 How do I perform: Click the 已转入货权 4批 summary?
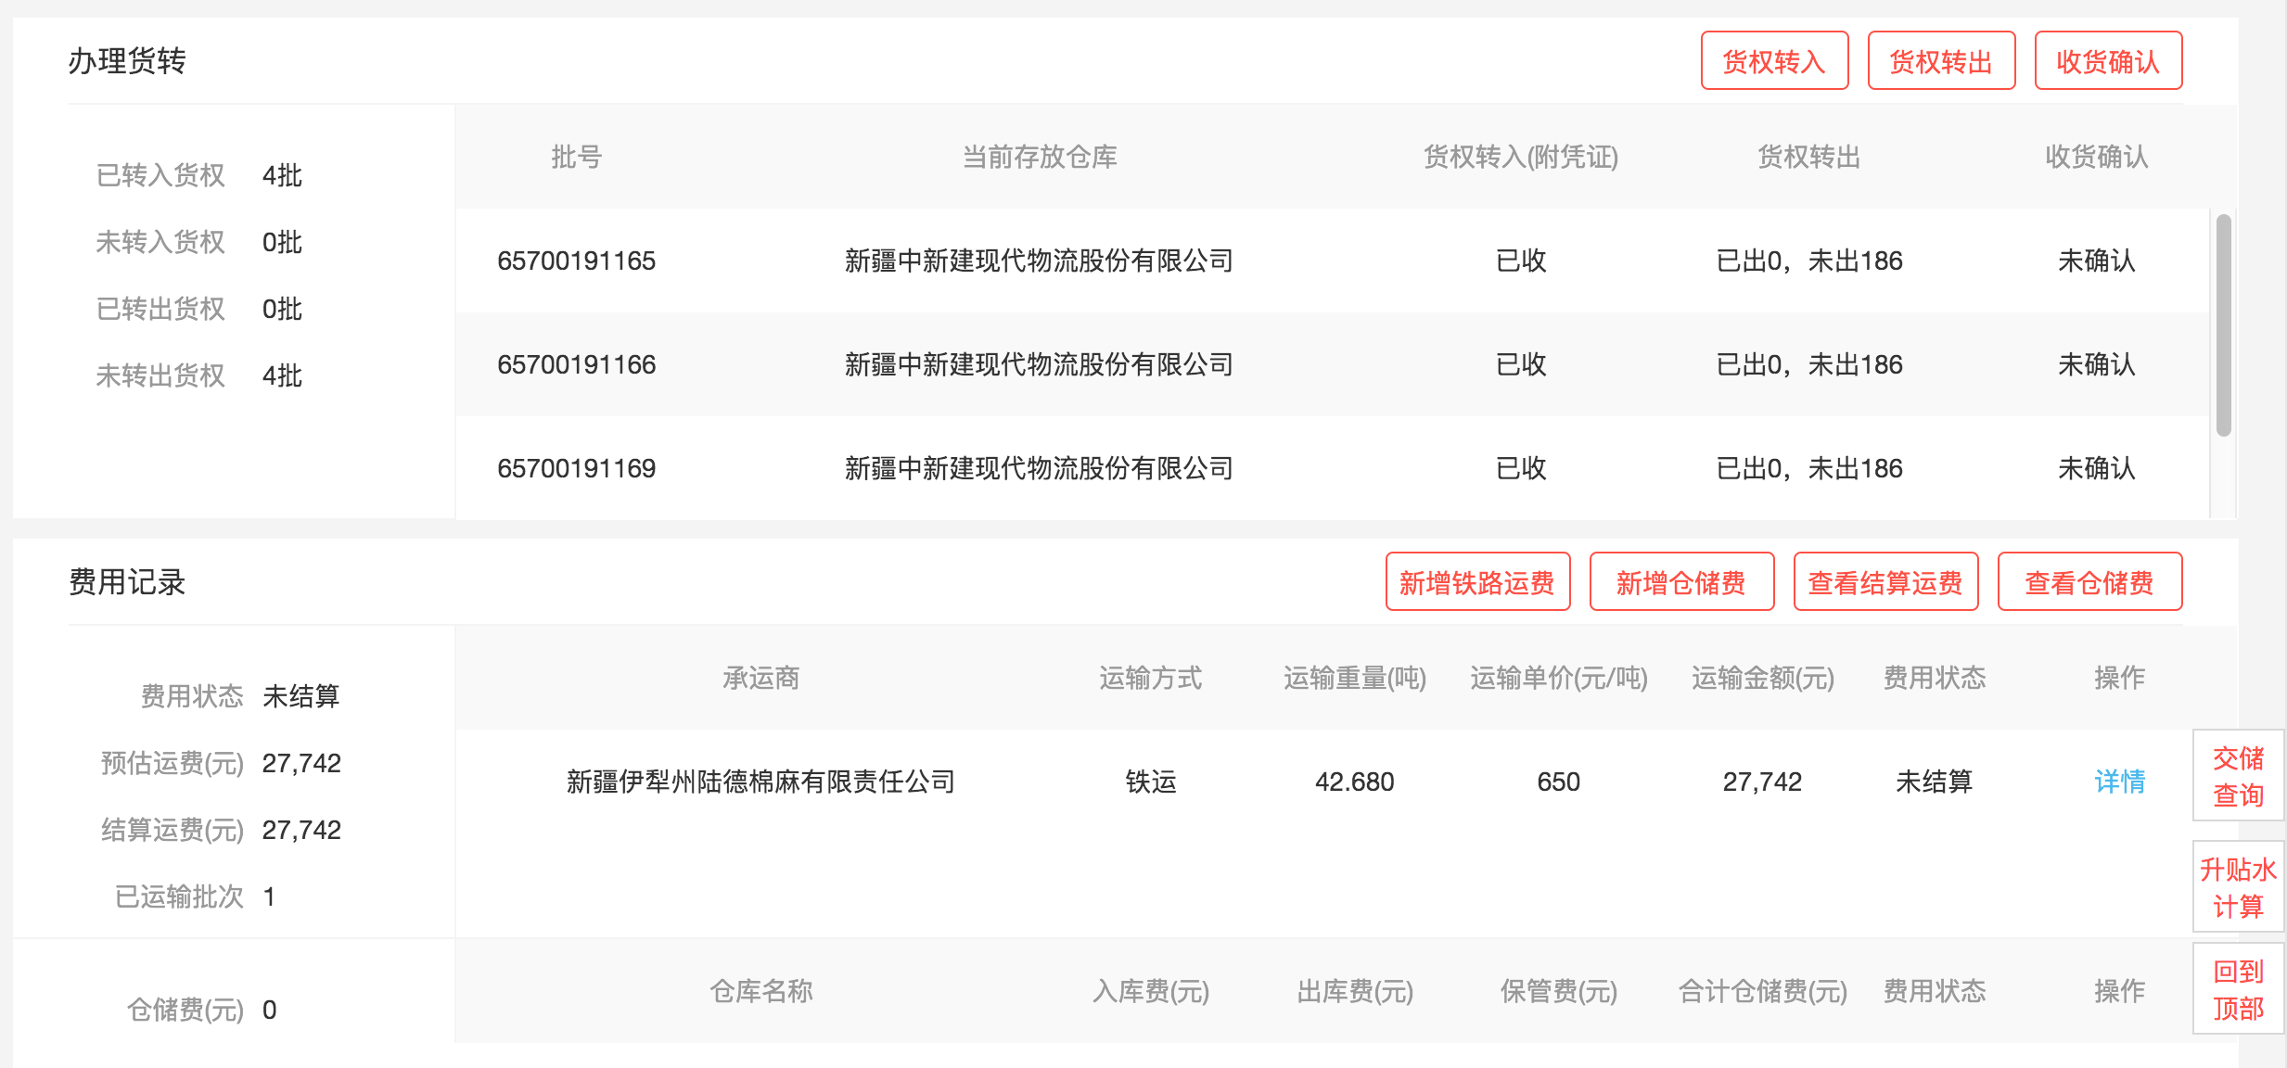click(198, 175)
